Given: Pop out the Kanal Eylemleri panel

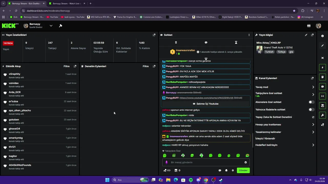Looking at the screenshot, I should (x=312, y=78).
